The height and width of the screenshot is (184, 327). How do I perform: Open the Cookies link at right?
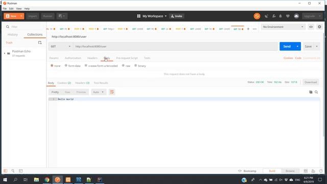click(288, 58)
